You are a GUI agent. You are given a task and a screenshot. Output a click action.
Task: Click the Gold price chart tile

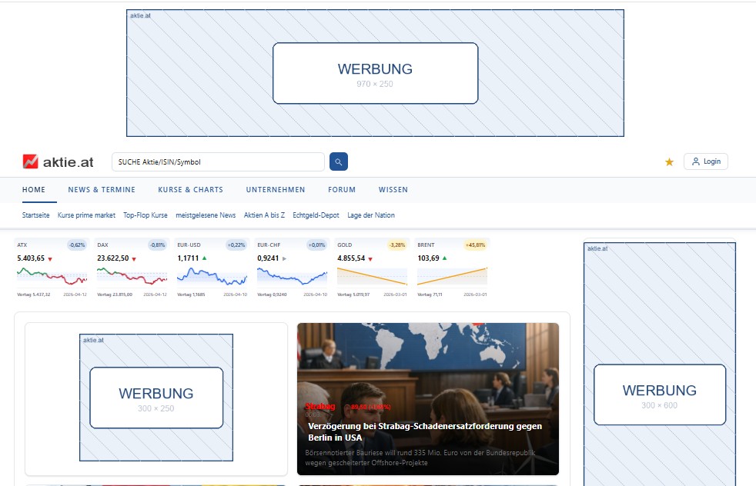coord(371,268)
